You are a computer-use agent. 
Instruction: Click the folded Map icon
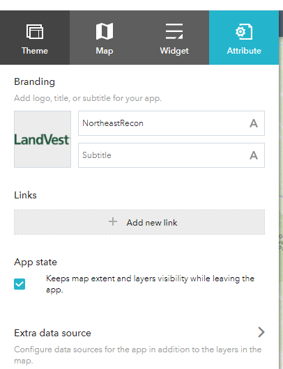(x=105, y=31)
